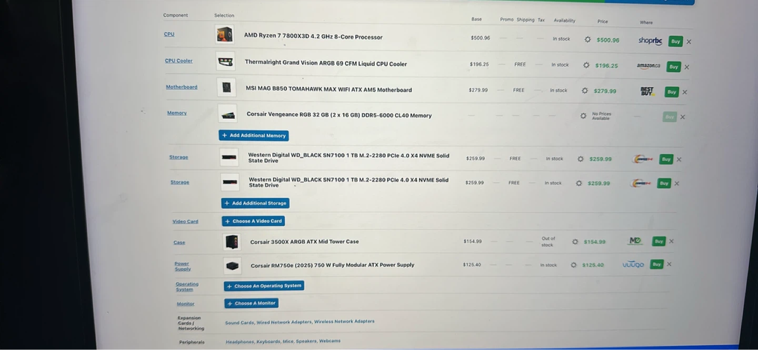The width and height of the screenshot is (758, 350).
Task: Remove the Motherboard with its X icon
Action: click(x=684, y=92)
